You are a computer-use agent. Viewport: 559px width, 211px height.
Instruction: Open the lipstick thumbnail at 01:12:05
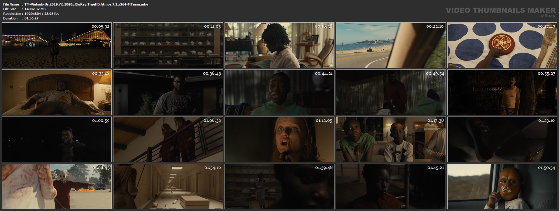(x=279, y=140)
